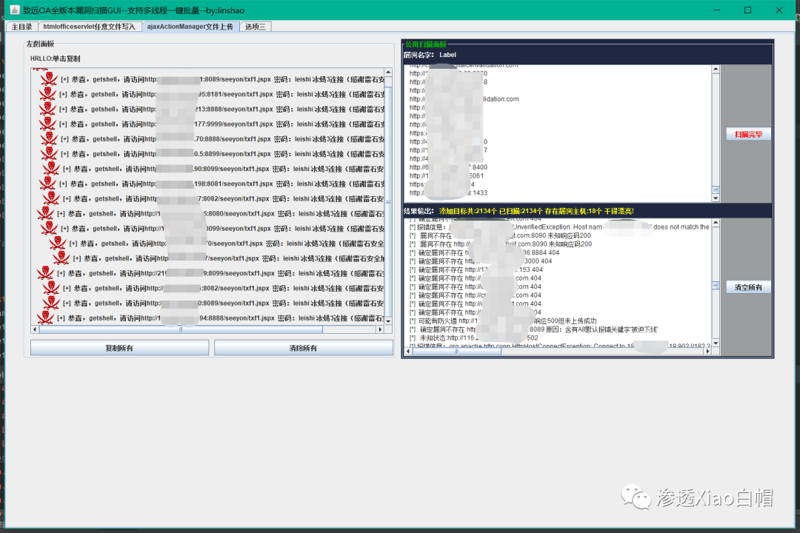Click the target URL ending in :1433

[448, 192]
